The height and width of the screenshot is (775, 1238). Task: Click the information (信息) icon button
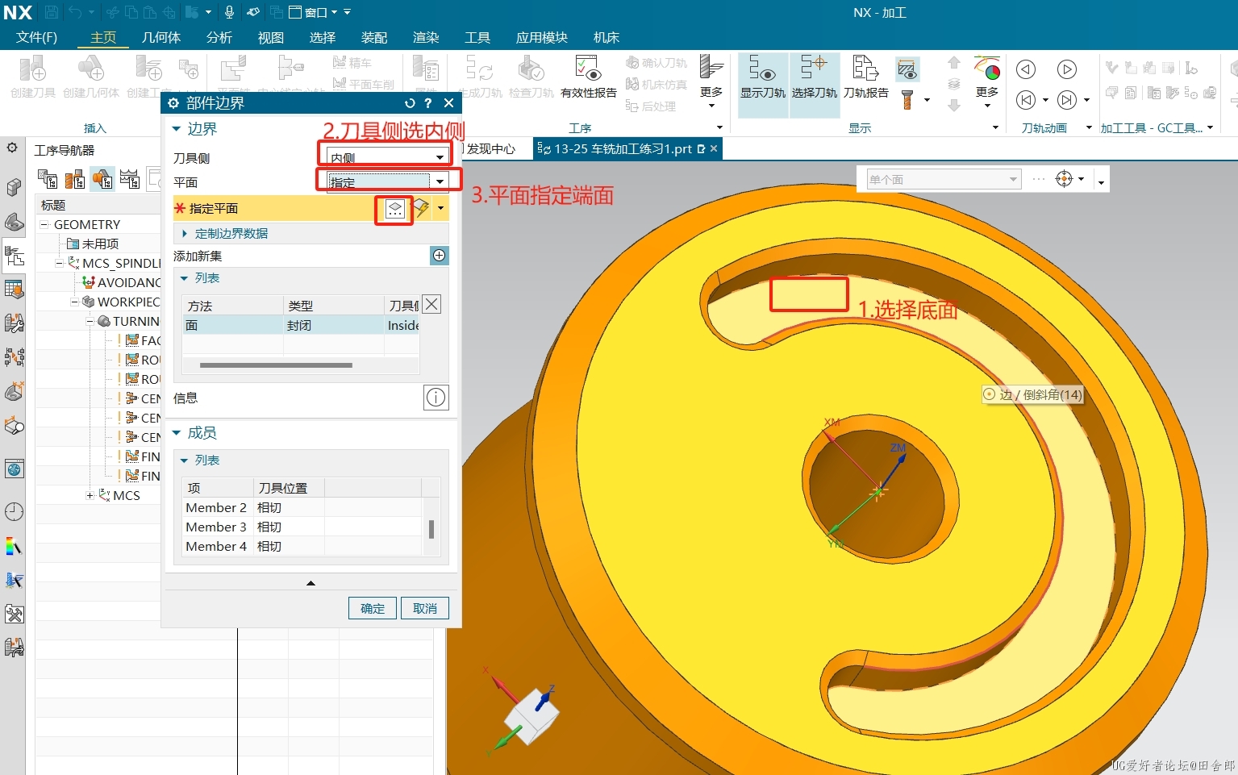coord(436,398)
